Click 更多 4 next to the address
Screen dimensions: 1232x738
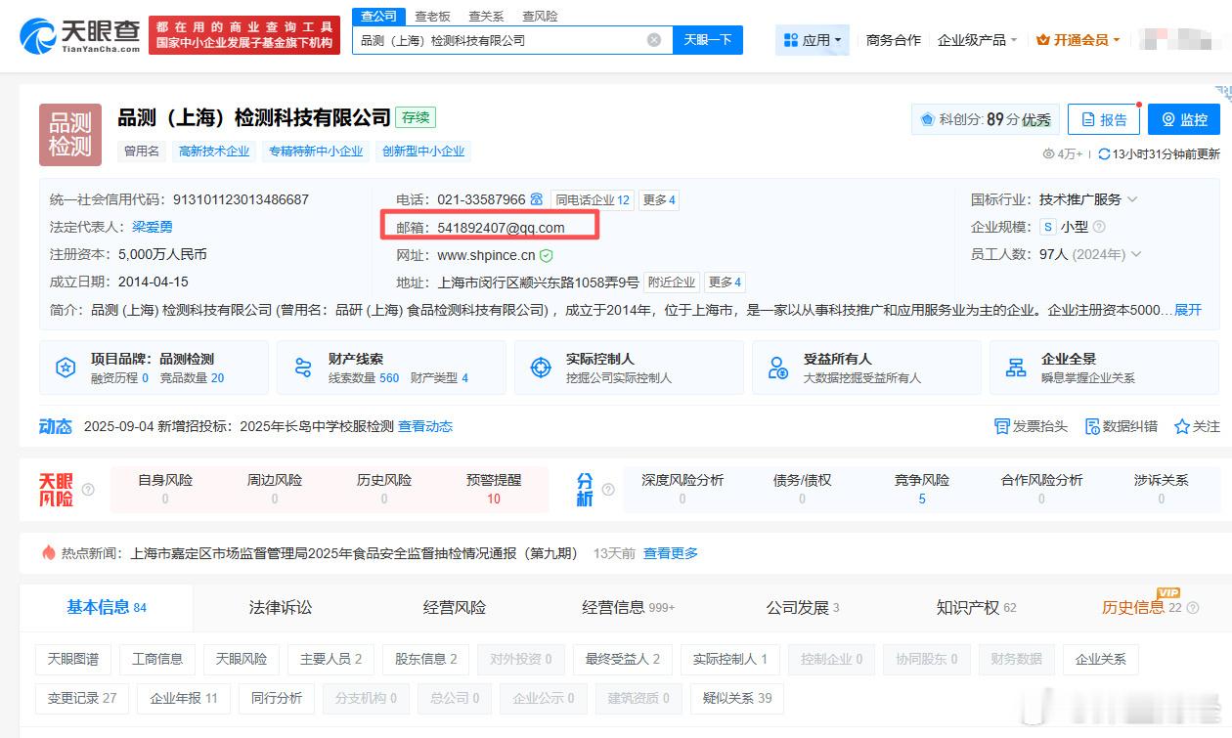[725, 282]
